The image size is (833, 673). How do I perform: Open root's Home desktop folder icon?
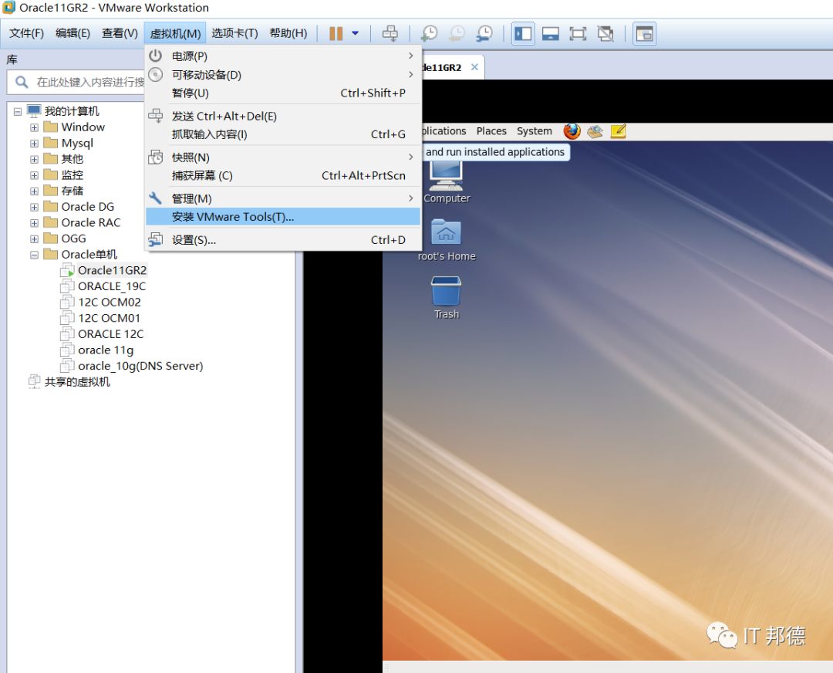pyautogui.click(x=446, y=233)
